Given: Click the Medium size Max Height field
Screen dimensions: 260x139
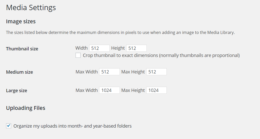Looking at the screenshot, I should pos(156,72).
